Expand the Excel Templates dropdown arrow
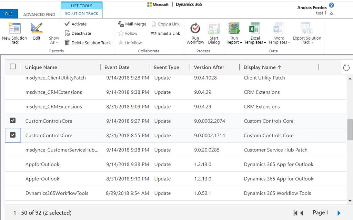 pyautogui.click(x=265, y=43)
